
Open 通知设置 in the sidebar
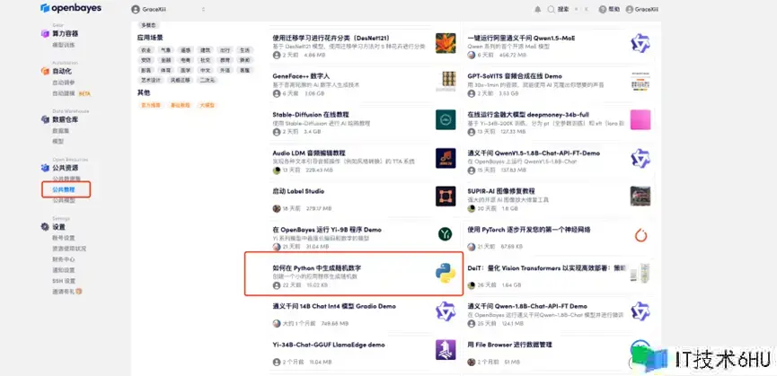64,270
